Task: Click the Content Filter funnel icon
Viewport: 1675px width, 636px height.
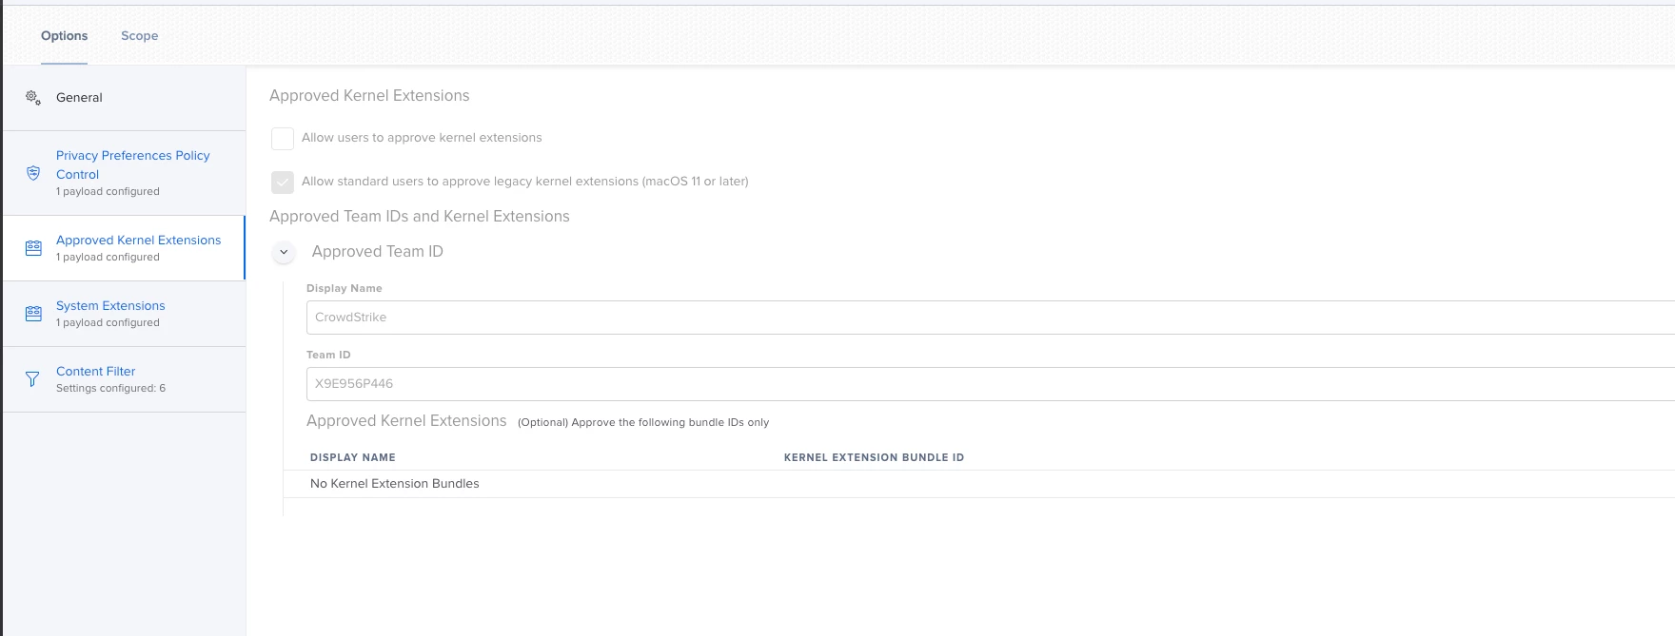Action: [x=32, y=379]
